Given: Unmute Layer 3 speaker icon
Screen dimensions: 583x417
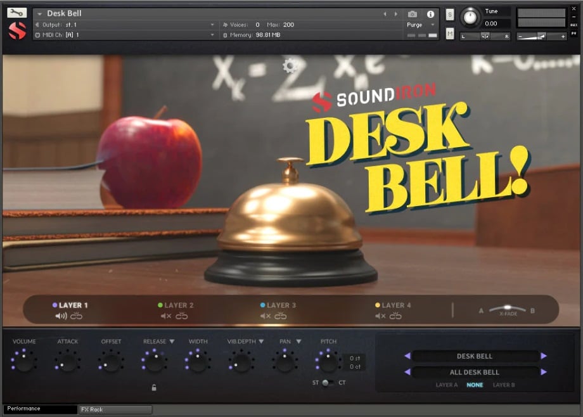Looking at the screenshot, I should (x=266, y=316).
